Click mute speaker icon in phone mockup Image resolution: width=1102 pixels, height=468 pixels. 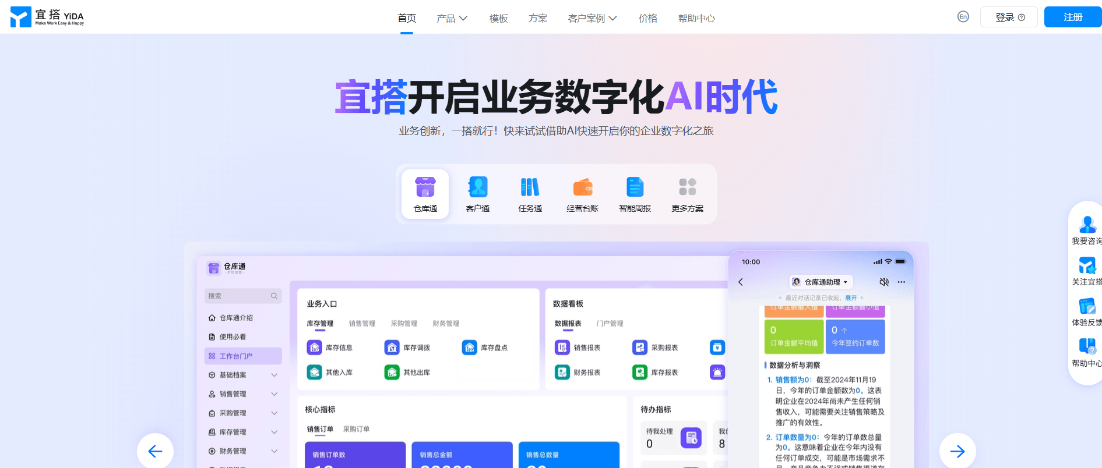click(x=884, y=282)
